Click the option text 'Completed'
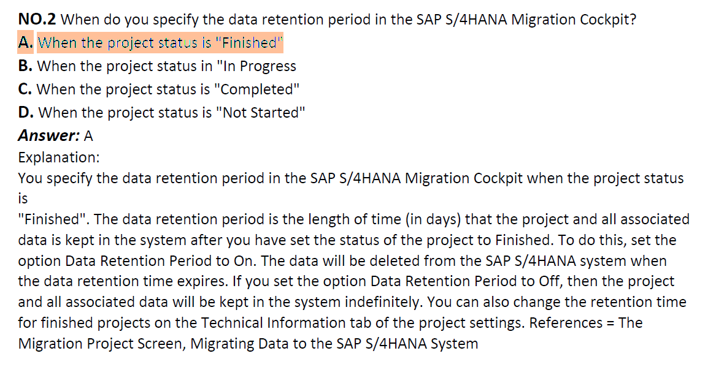This screenshot has height=367, width=716. 260,89
